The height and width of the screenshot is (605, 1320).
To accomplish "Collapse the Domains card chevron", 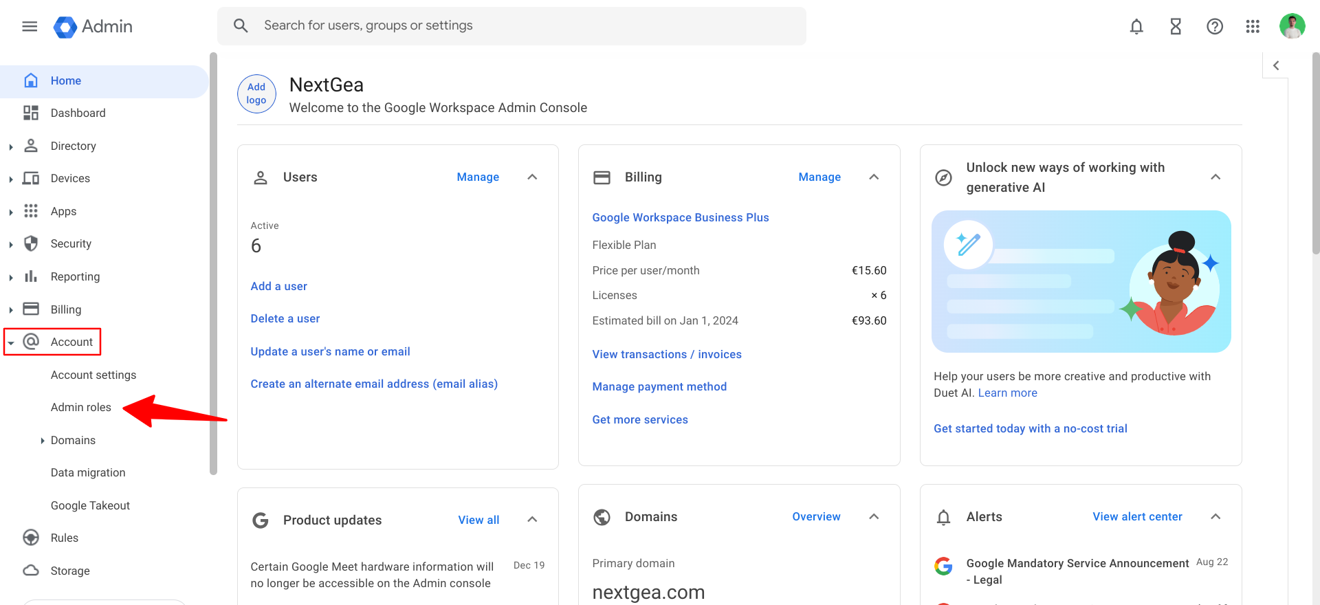I will coord(874,516).
